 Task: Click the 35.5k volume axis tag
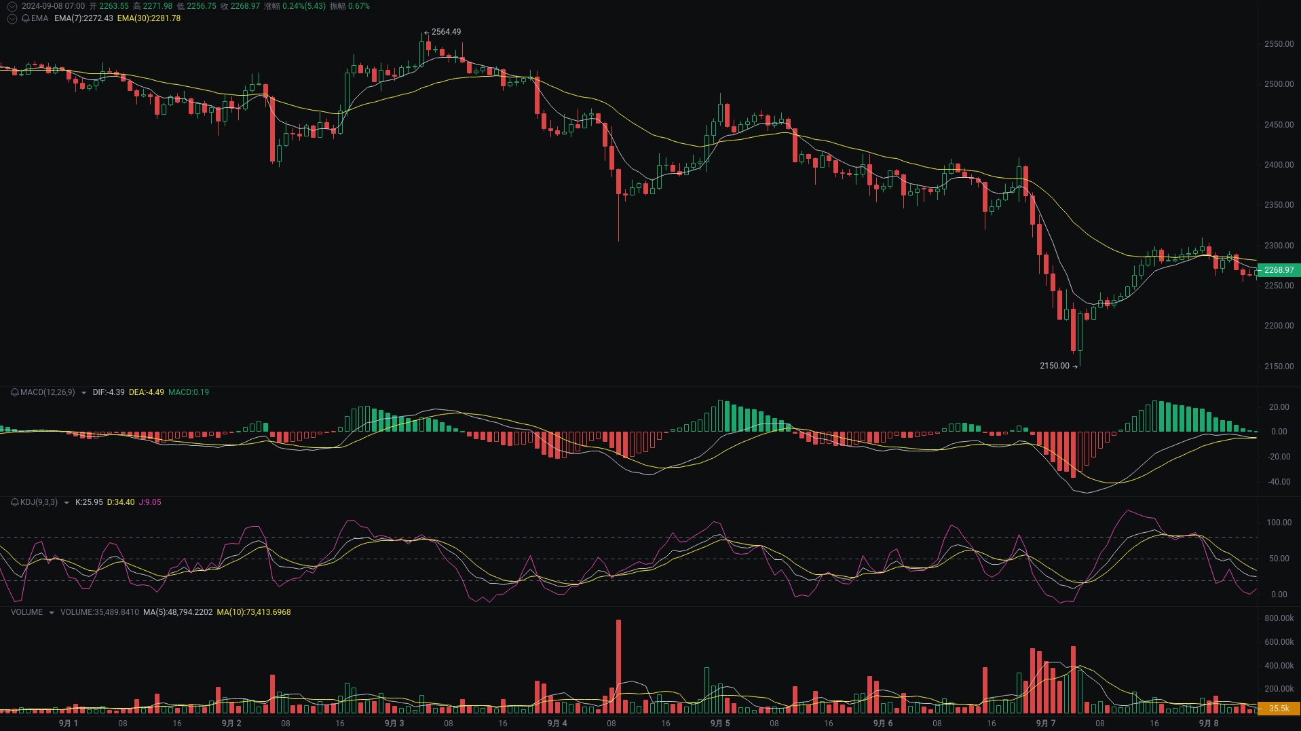(x=1279, y=709)
